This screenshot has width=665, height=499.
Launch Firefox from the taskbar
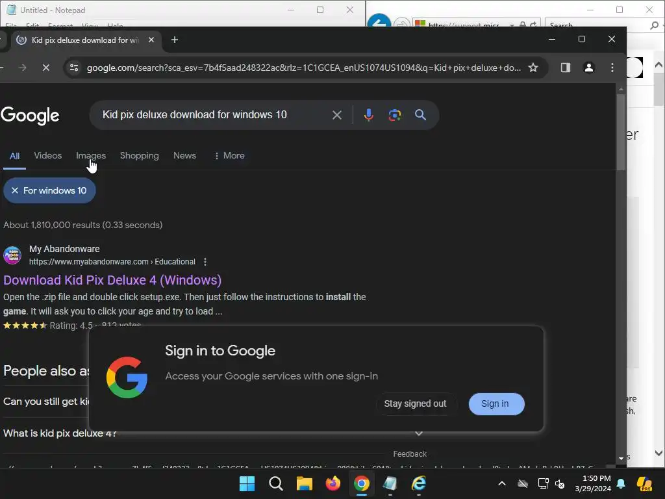pyautogui.click(x=333, y=483)
